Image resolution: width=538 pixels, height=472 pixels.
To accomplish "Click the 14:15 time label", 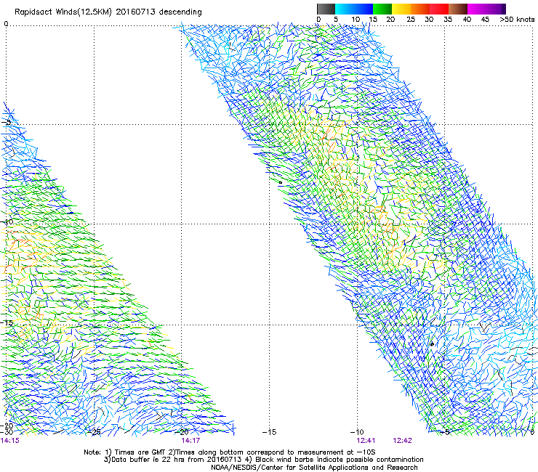I will (x=10, y=441).
